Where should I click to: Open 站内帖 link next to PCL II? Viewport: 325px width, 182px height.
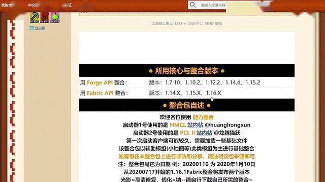pyautogui.click(x=204, y=133)
